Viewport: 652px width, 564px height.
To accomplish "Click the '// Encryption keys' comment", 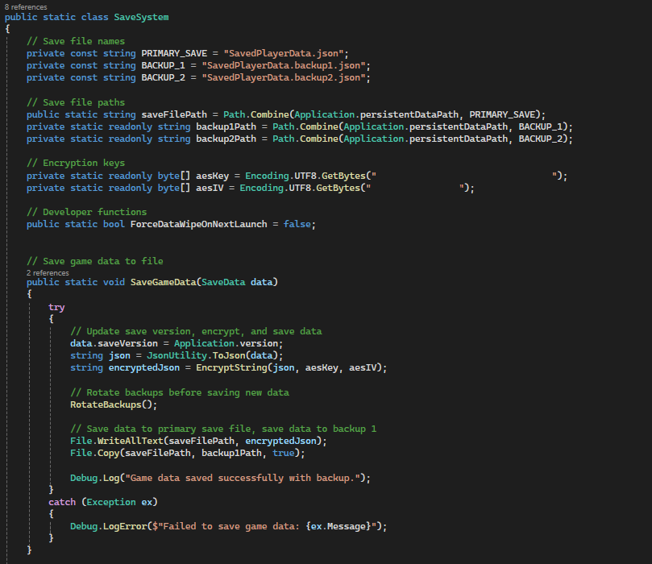I will tap(76, 163).
